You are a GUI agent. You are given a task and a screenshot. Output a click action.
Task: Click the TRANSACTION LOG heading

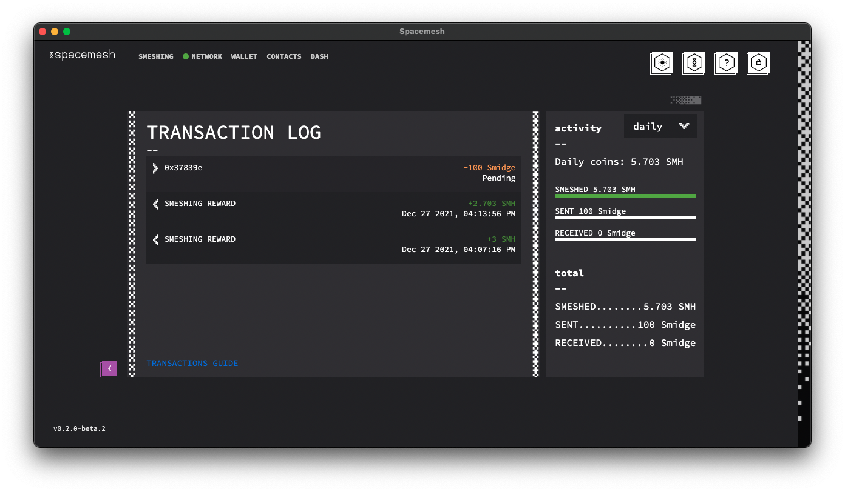click(234, 133)
